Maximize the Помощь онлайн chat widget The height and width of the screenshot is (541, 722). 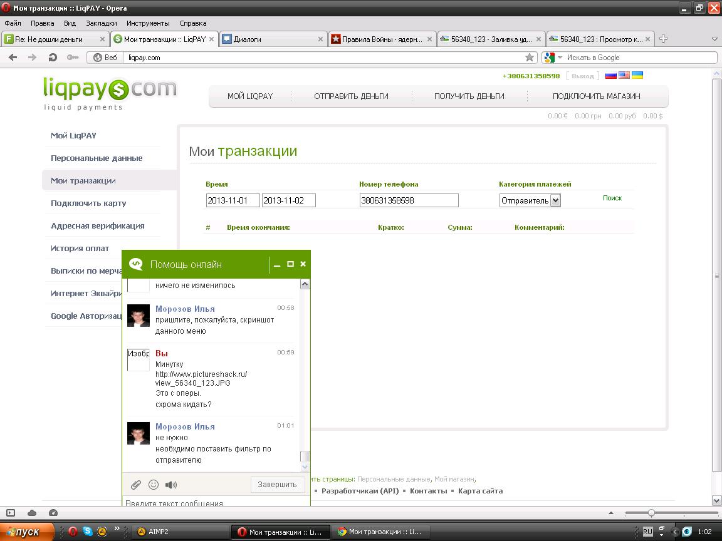290,264
